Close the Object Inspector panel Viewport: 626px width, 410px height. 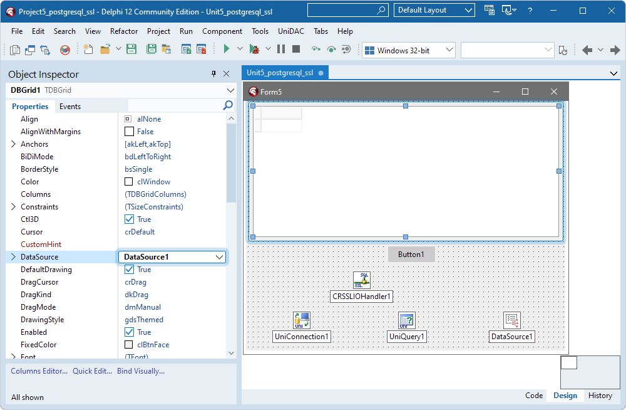tap(227, 73)
